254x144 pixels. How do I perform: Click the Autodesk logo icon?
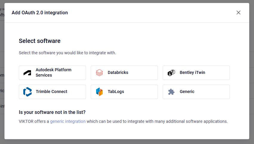[27, 73]
